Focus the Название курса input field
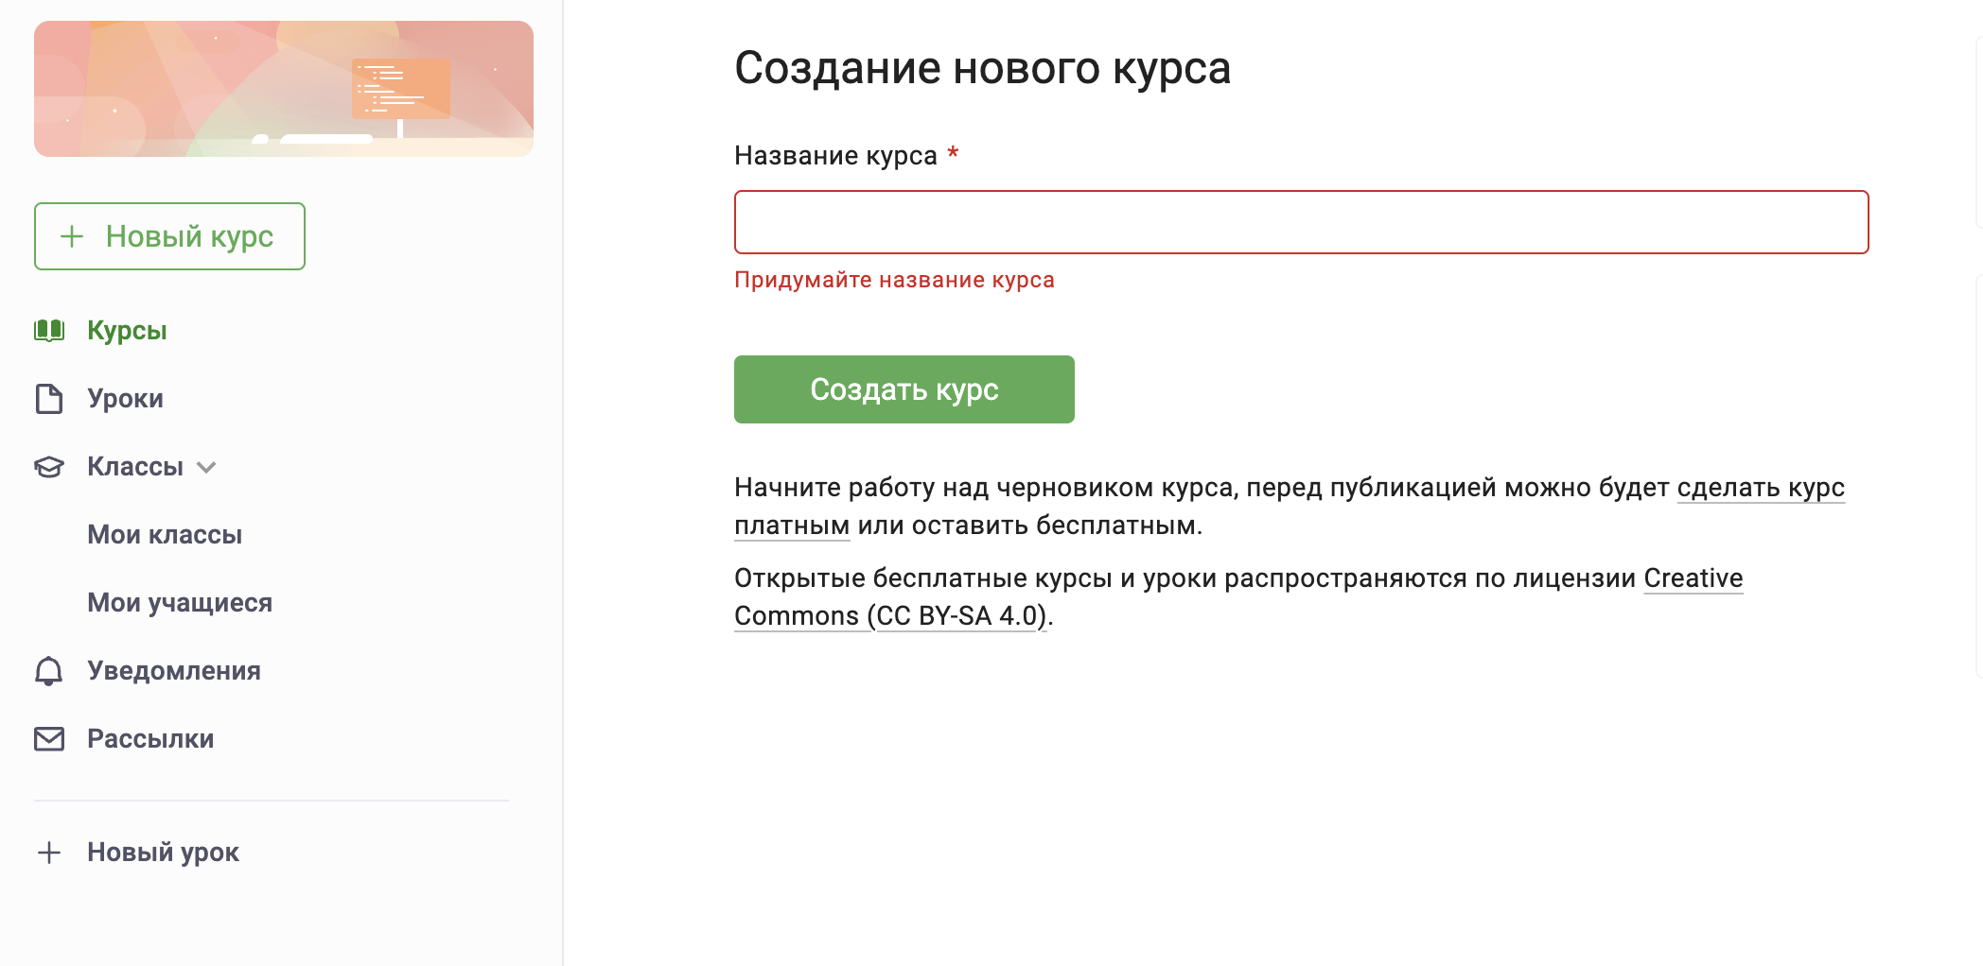 click(x=1302, y=222)
